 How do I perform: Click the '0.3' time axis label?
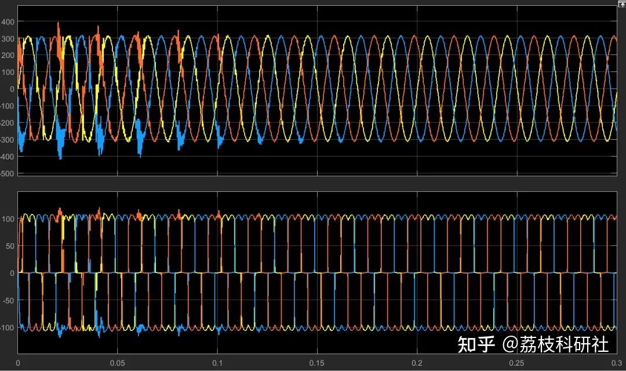pos(617,363)
